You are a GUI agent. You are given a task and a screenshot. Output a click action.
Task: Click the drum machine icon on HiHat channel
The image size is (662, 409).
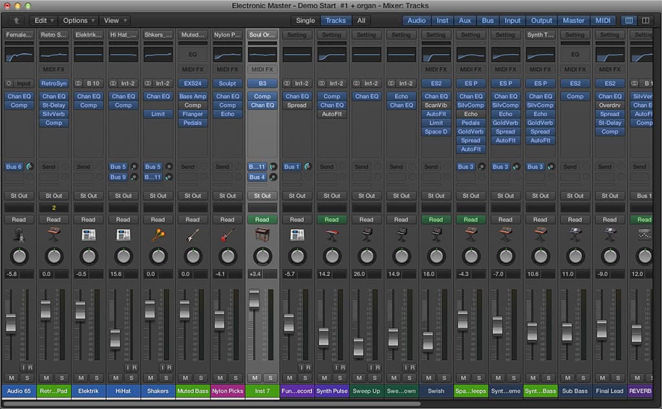coord(123,235)
